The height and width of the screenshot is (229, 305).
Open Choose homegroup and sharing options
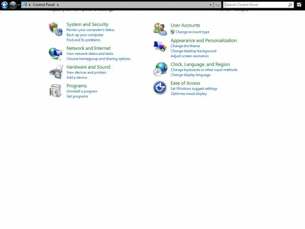(98, 59)
